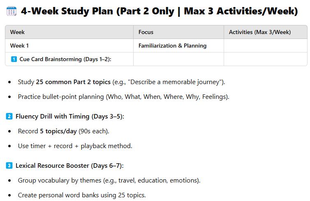Click the Use timer + record + playback line

[x=75, y=146]
